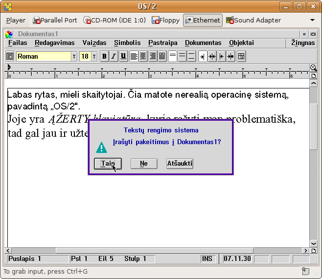Viewport: 322px width, 279px height.
Task: Toggle underline formatting button
Action: tap(123, 56)
